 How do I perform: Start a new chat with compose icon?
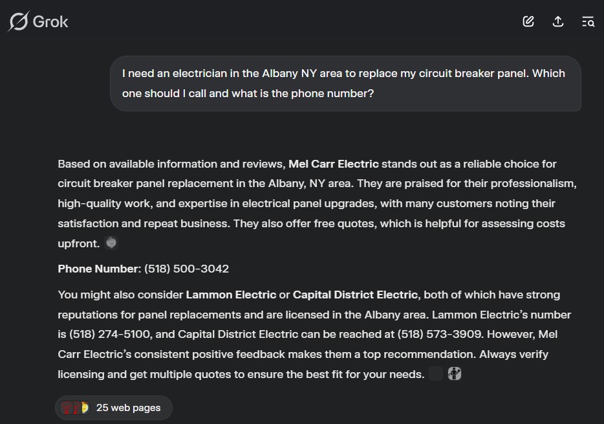pos(528,21)
